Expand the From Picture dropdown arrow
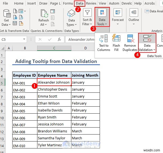This screenshot has width=163, height=153. coord(25,11)
